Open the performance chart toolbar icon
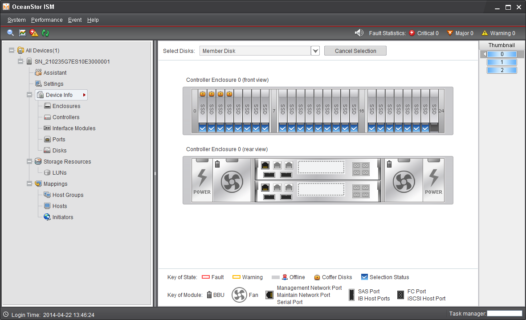The height and width of the screenshot is (320, 526). pyautogui.click(x=22, y=33)
